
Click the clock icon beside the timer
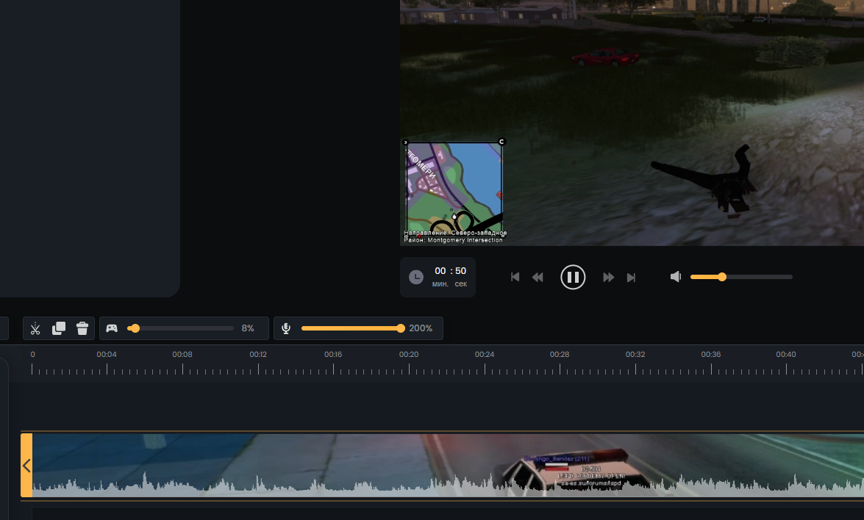pos(416,277)
